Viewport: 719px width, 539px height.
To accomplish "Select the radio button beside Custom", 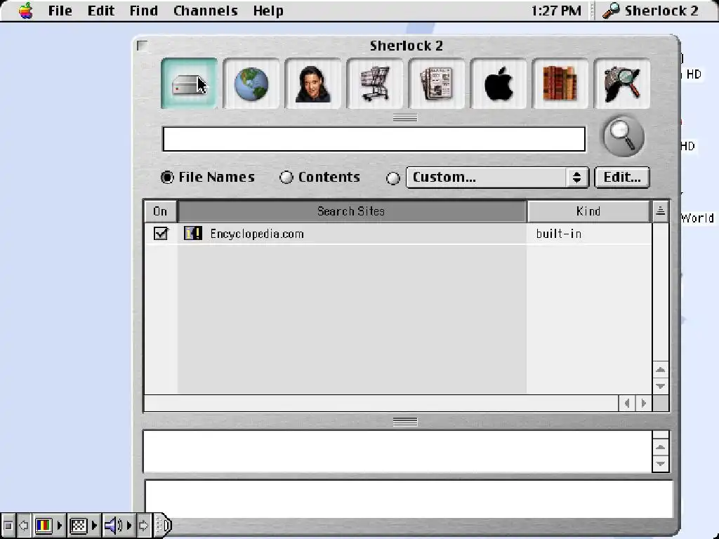I will pos(393,178).
